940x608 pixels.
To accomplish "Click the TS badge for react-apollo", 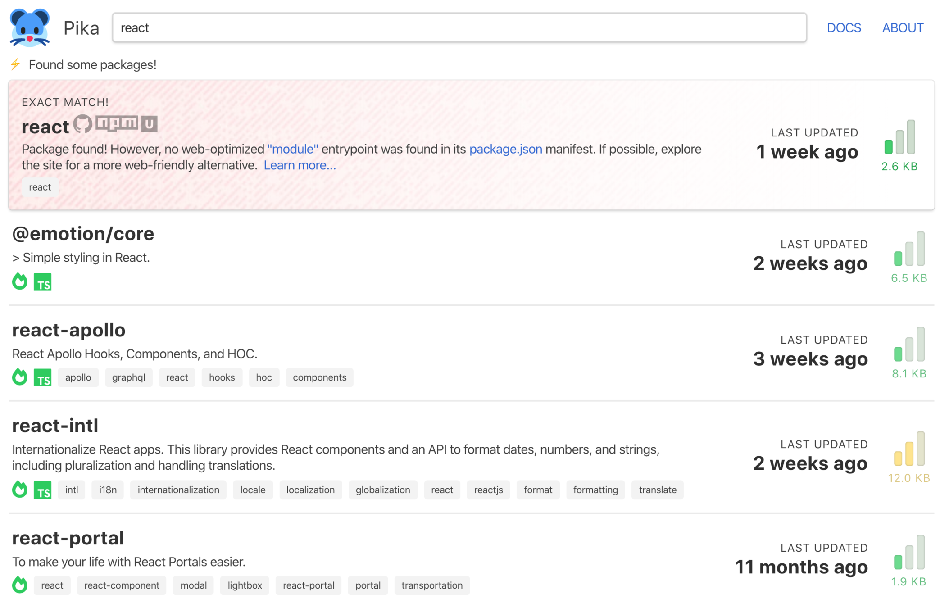I will [42, 377].
